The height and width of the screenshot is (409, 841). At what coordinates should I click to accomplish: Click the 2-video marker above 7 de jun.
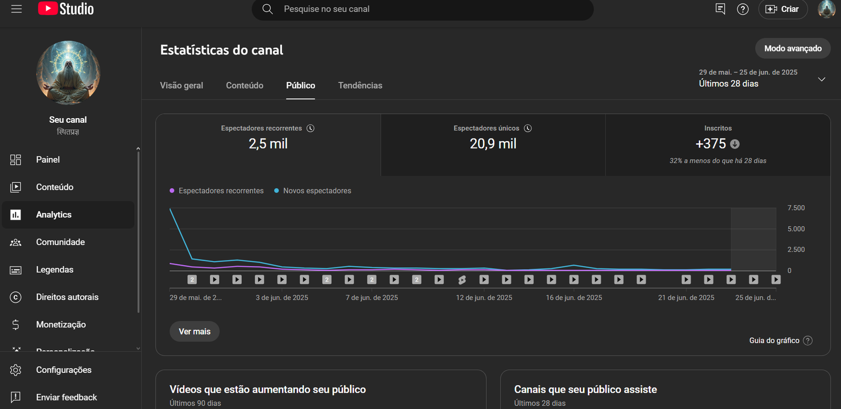[x=372, y=280]
